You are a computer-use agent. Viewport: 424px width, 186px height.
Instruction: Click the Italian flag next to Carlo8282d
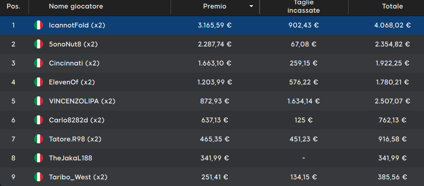38,120
